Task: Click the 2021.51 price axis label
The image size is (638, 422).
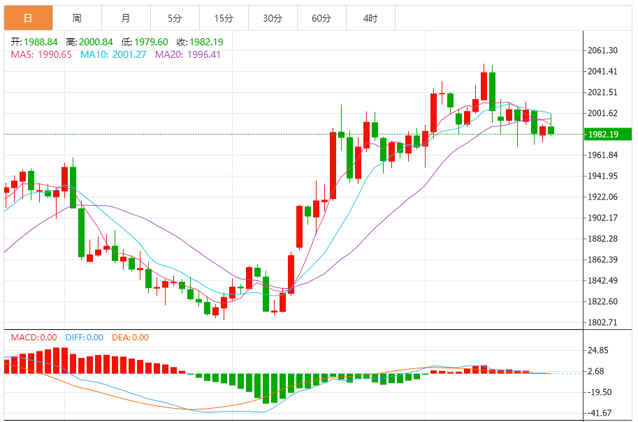Action: click(x=602, y=92)
